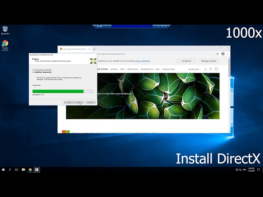Open Task View on the taskbar
263x197 pixels.
point(16,170)
